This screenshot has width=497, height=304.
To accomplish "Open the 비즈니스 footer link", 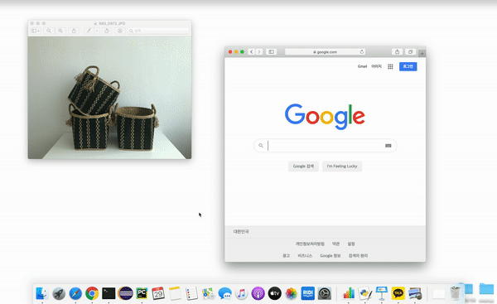I will pyautogui.click(x=305, y=255).
